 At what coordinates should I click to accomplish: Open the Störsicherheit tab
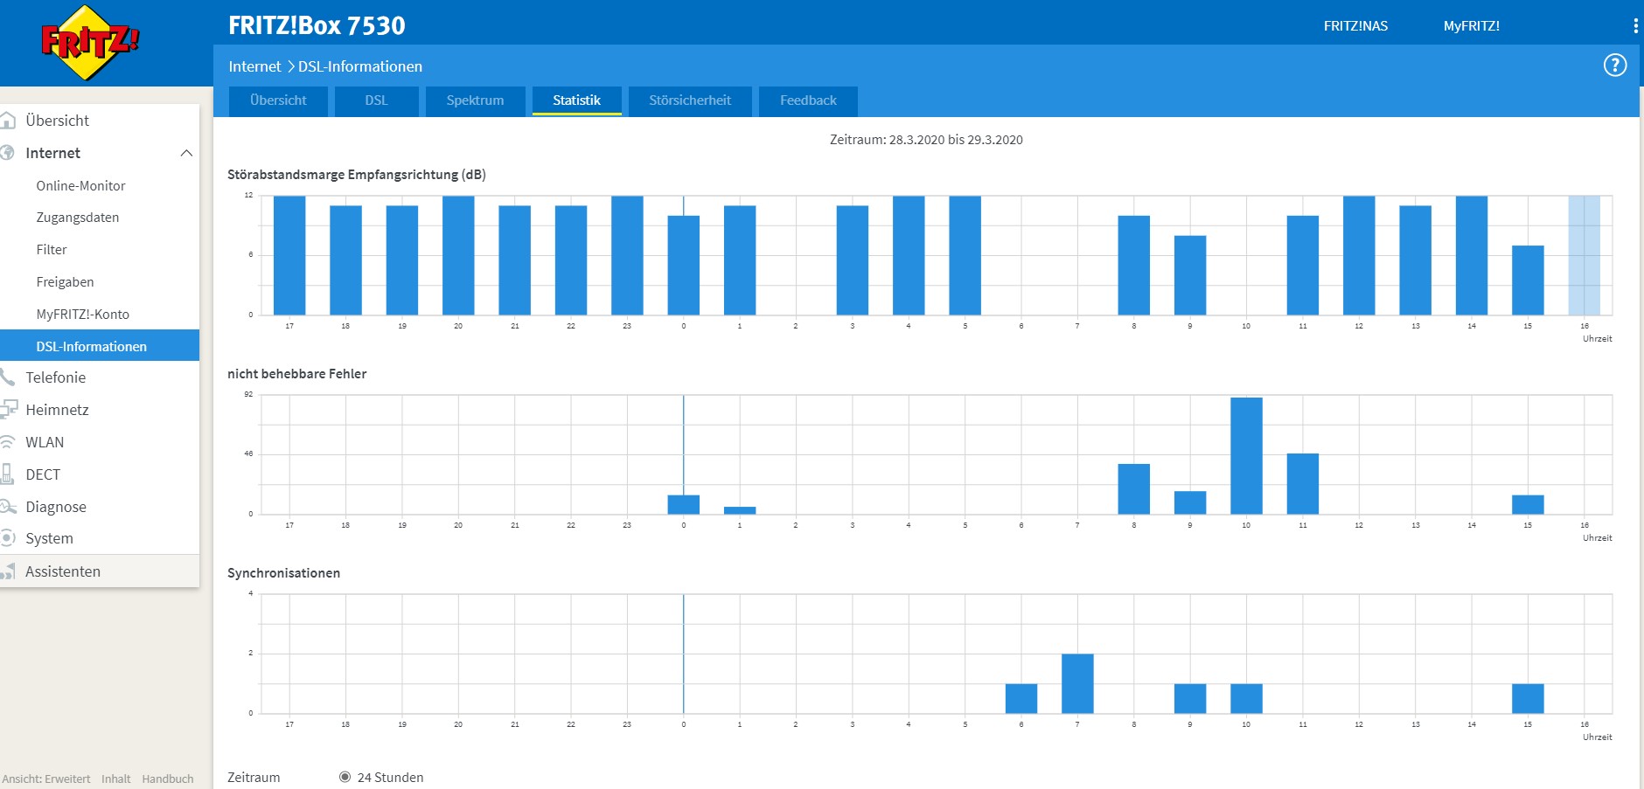coord(690,100)
